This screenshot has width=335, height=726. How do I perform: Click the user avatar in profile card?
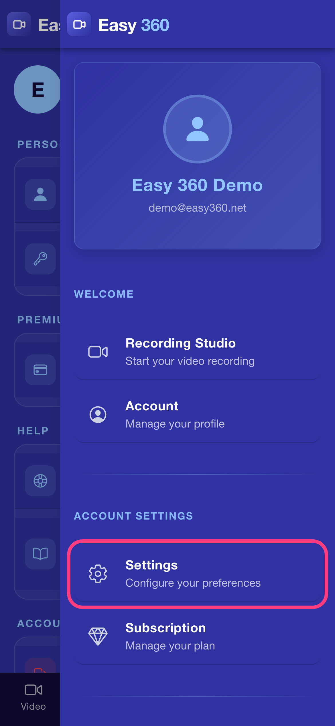[198, 129]
